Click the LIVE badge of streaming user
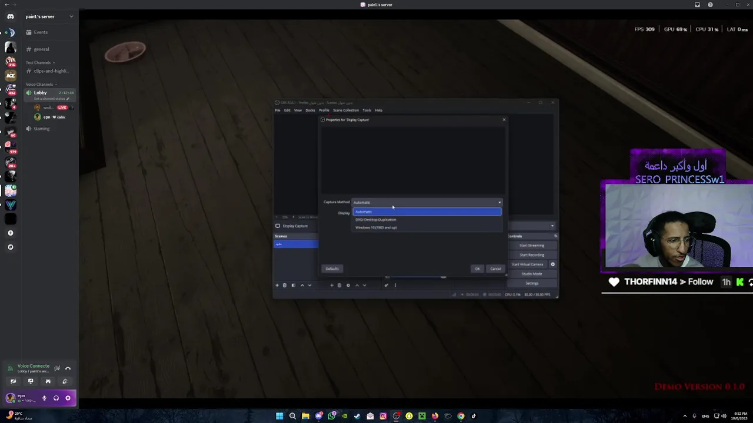This screenshot has height=423, width=753. 62,108
